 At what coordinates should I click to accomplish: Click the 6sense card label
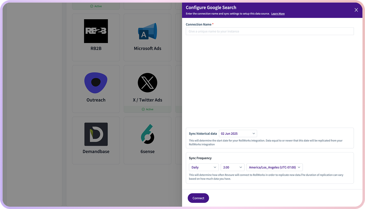(x=148, y=151)
